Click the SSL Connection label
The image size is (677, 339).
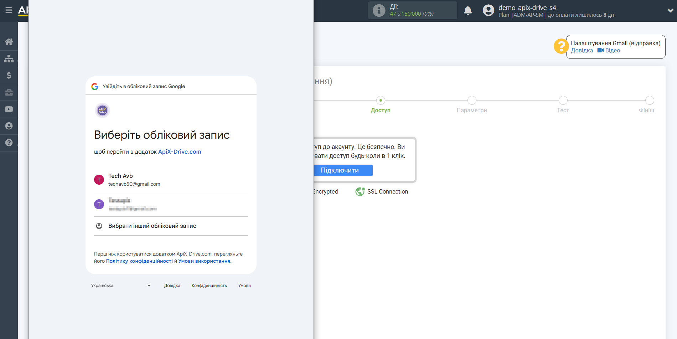coord(388,192)
